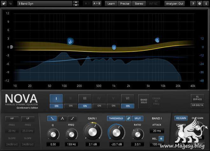Click the HP frequency field 20 Hz
Image resolution: width=210 pixels, height=151 pixels.
[x=12, y=131]
